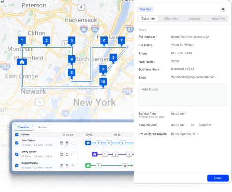232x192 pixels.
Task: Select map stop pin number 2
Action: point(46,40)
